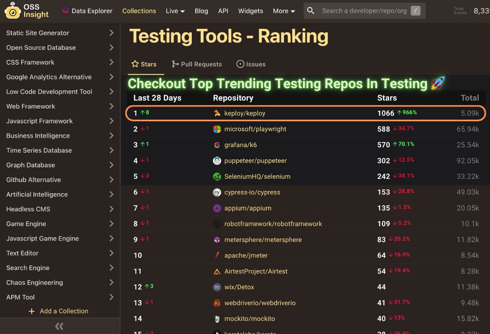The width and height of the screenshot is (490, 334).
Task: Click the search magnifier icon
Action: tap(311, 11)
